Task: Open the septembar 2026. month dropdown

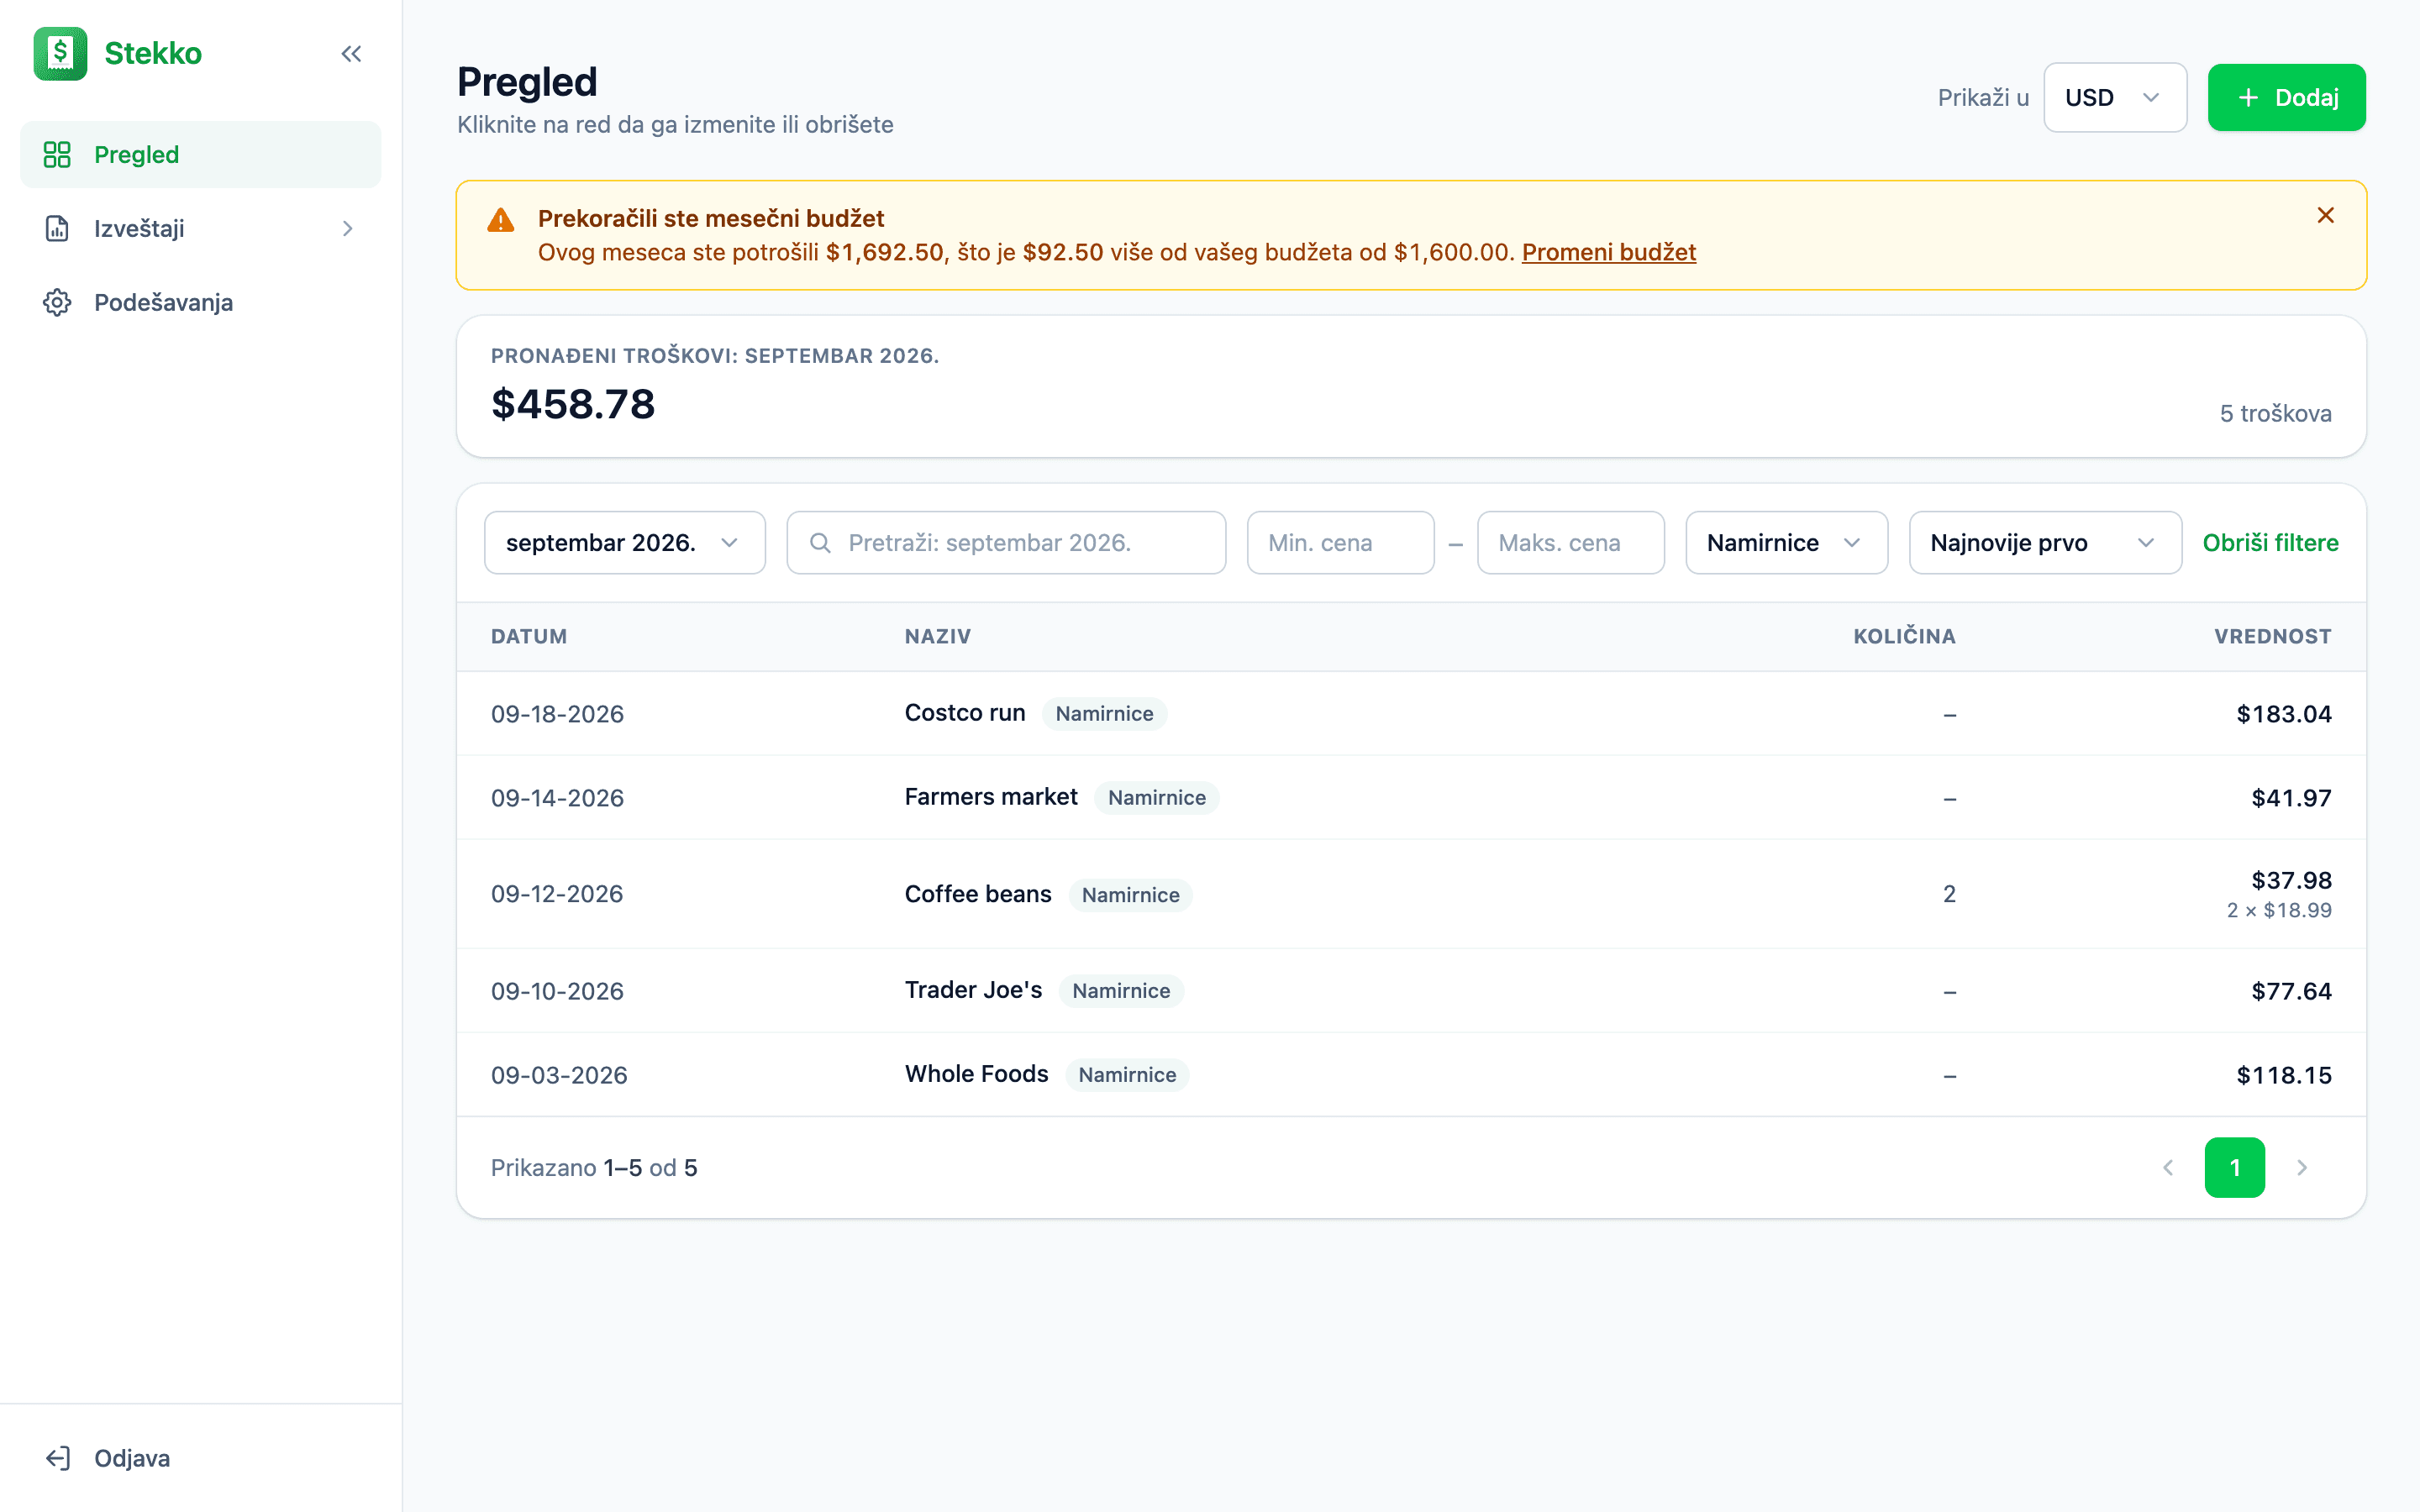Action: tap(625, 543)
